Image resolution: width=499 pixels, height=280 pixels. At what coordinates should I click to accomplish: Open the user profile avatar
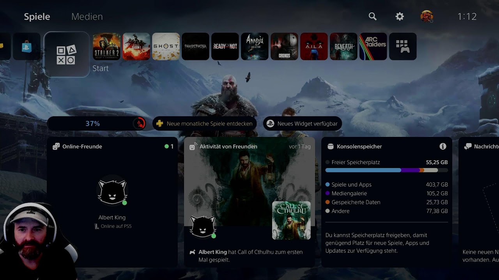pos(427,16)
